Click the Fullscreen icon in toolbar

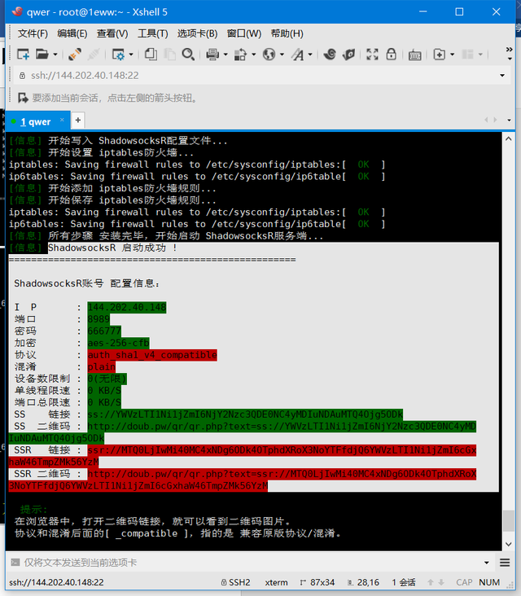point(372,55)
